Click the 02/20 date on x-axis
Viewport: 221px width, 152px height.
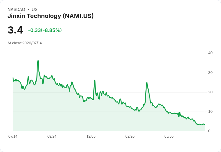pyautogui.click(x=130, y=136)
